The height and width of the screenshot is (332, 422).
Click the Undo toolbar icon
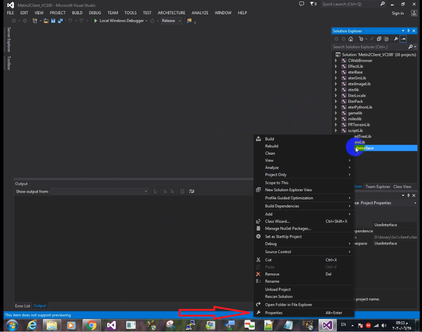[70, 21]
